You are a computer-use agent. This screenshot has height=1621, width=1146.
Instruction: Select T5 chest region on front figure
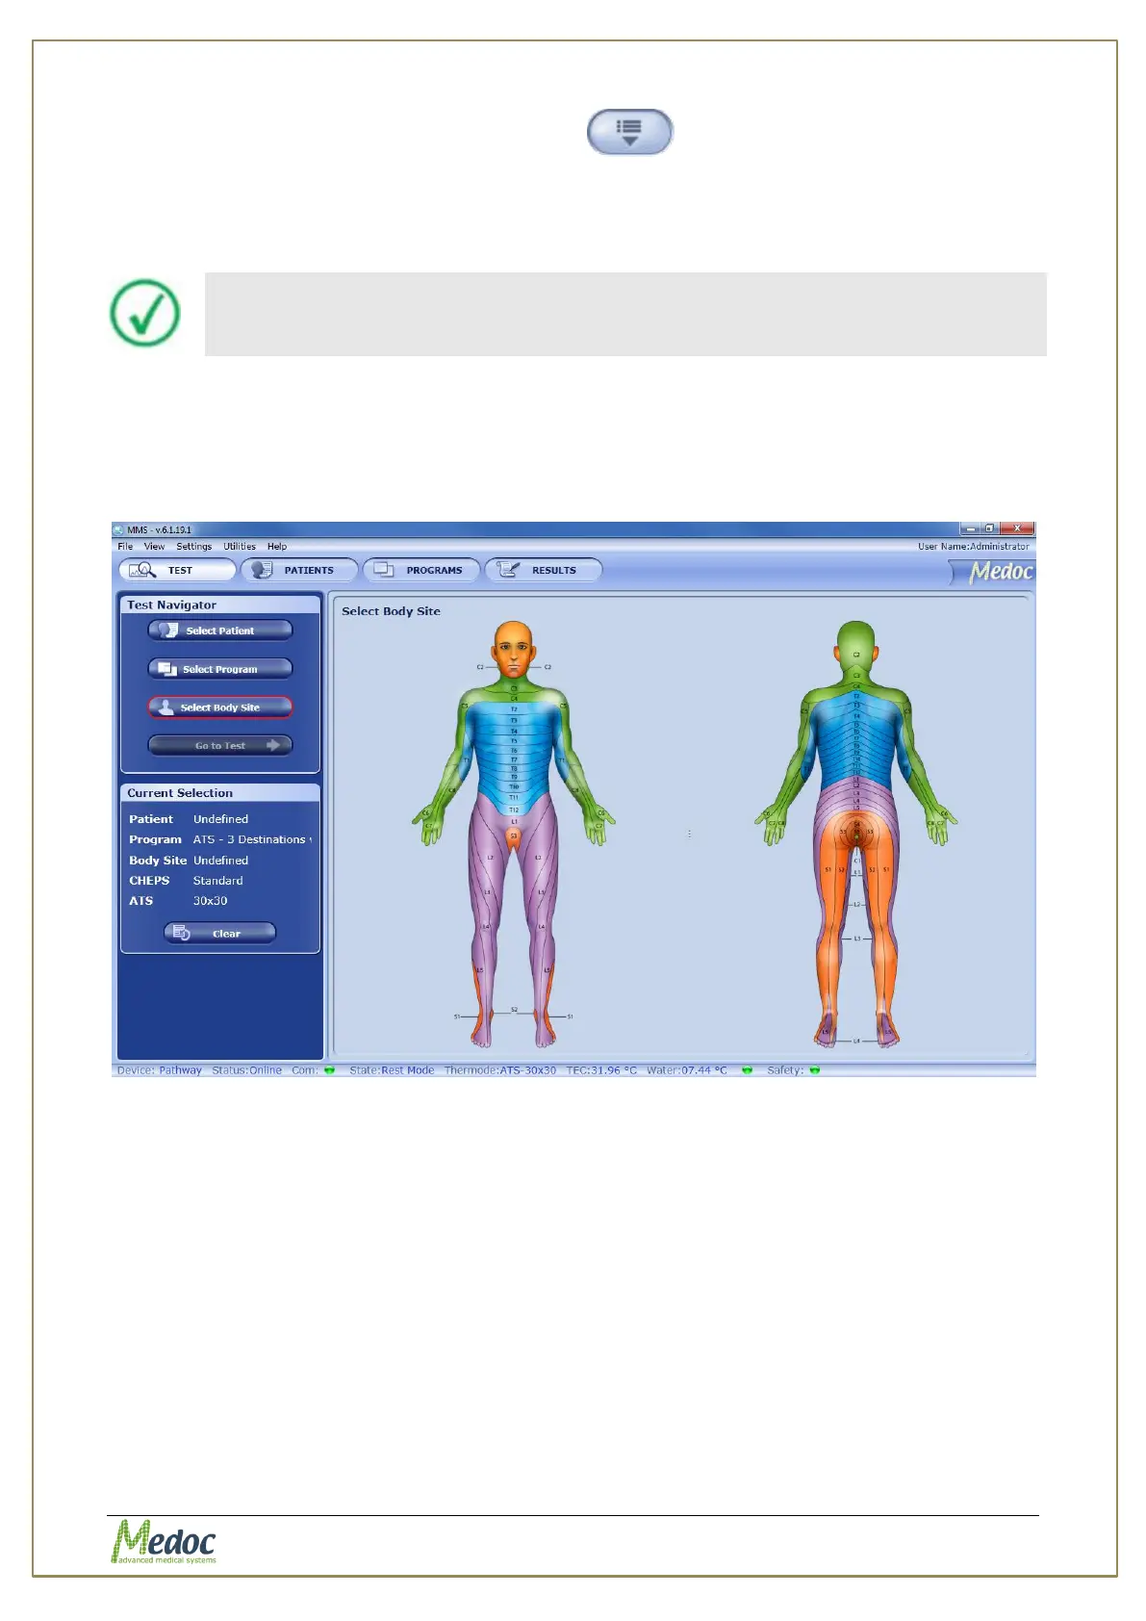pyautogui.click(x=514, y=741)
